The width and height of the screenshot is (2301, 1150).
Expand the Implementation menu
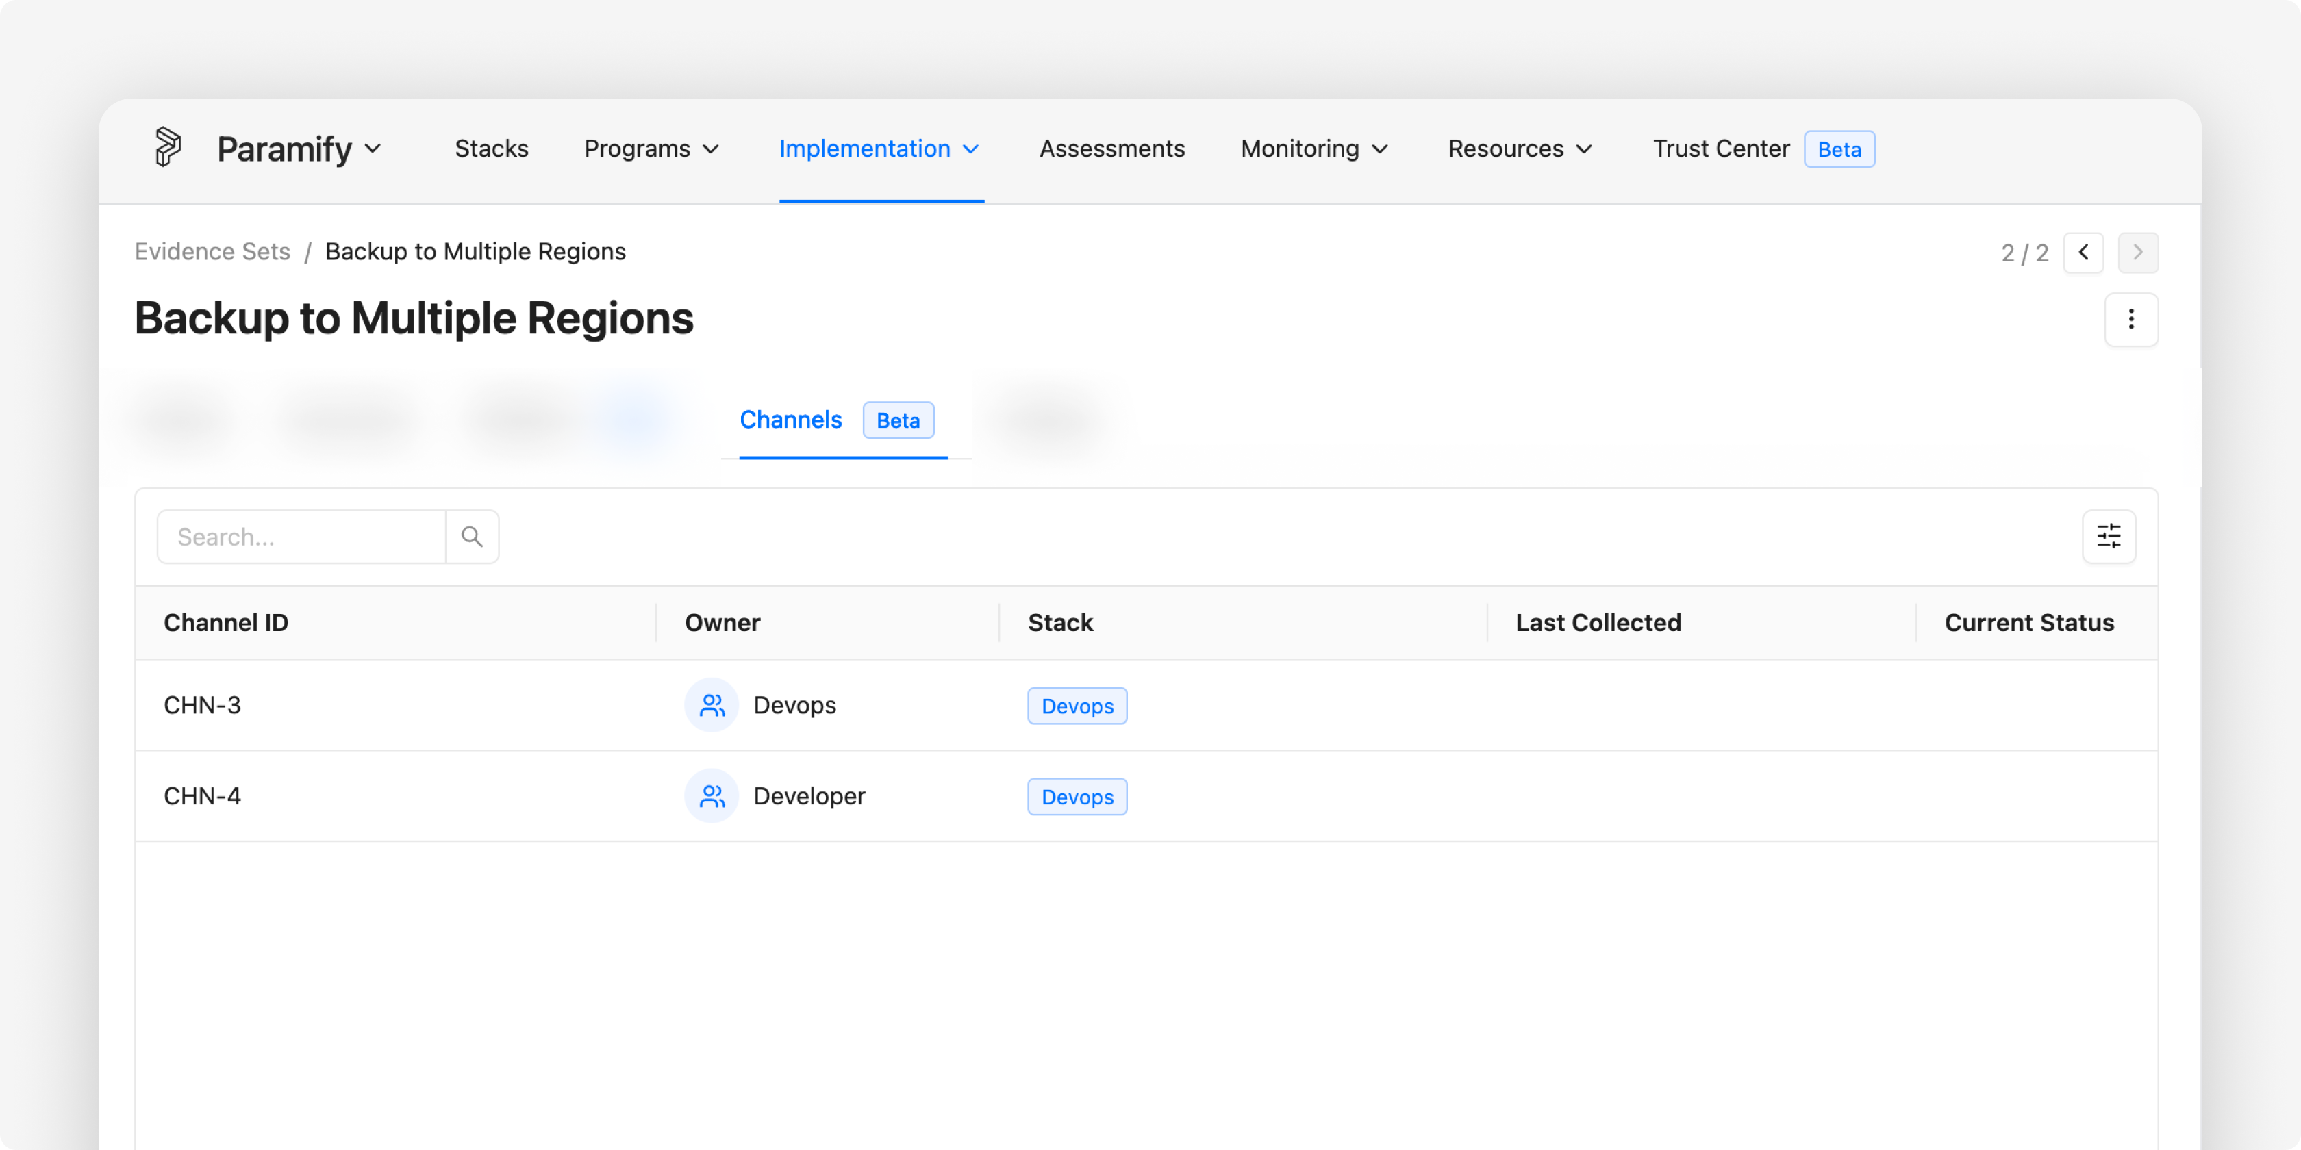pyautogui.click(x=880, y=149)
